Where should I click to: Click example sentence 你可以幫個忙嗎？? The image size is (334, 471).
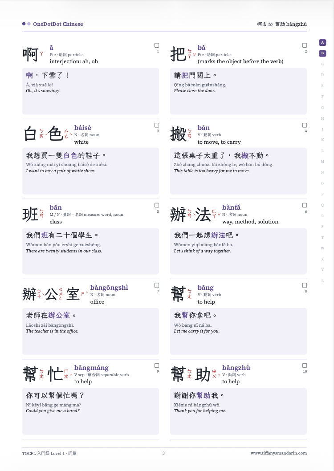click(55, 396)
